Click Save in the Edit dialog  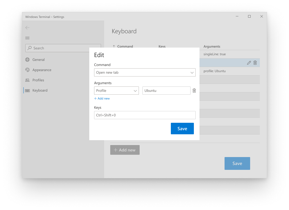point(182,128)
